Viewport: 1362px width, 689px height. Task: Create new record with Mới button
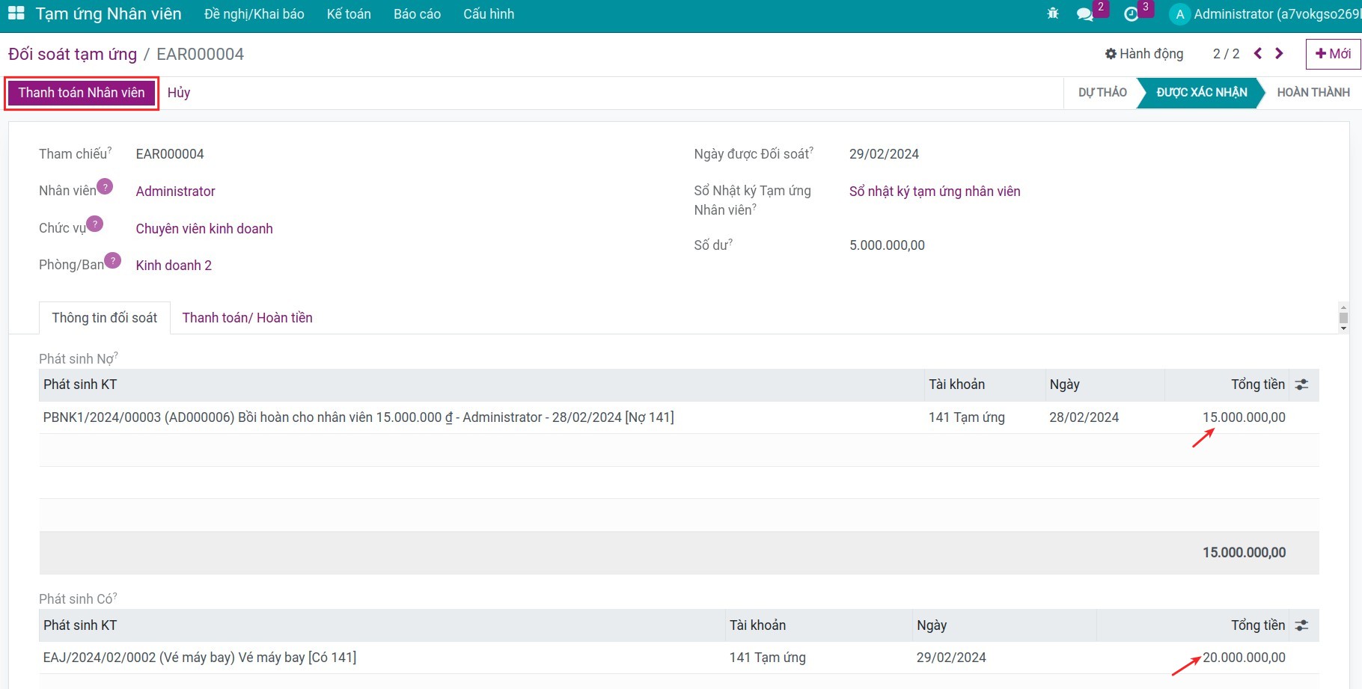click(1333, 54)
